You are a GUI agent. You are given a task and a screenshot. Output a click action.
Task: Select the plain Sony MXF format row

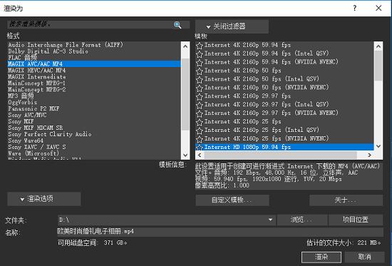click(94, 121)
